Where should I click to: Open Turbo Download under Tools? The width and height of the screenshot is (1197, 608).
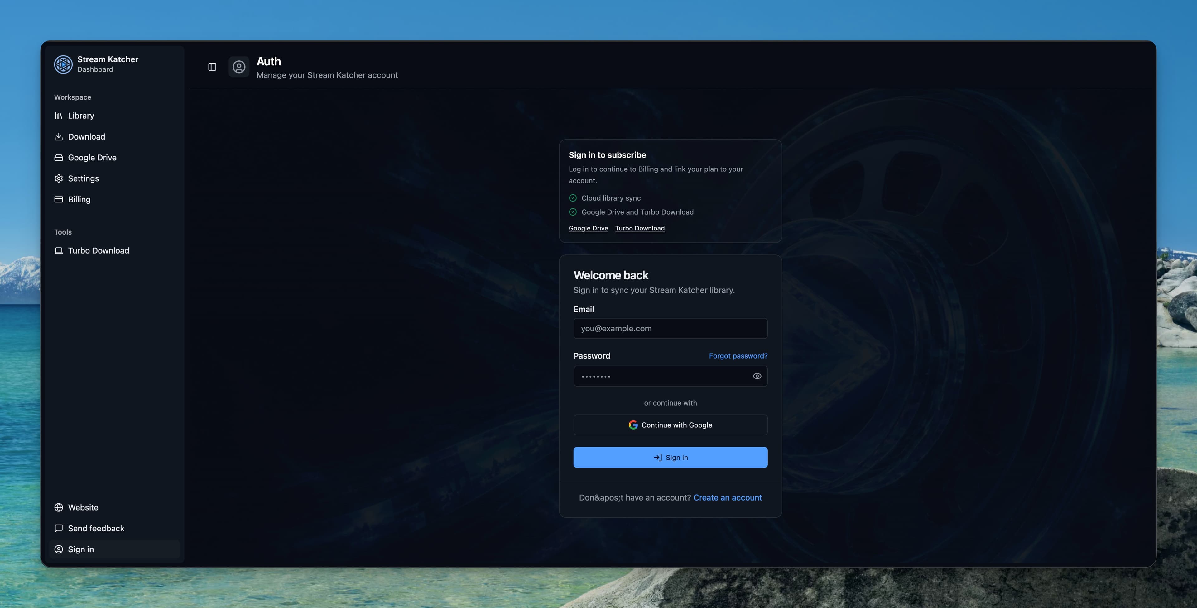click(114, 250)
